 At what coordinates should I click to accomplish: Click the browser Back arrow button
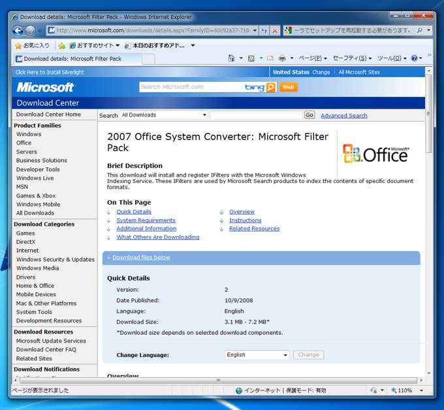coord(18,30)
